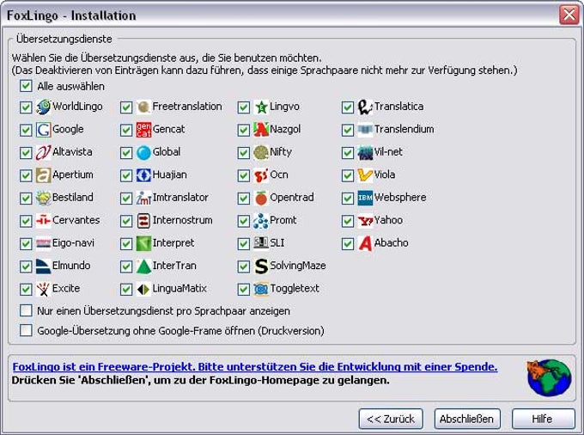Screen dimensions: 584x435
Task: Click the Elmundo icon
Action: [43, 267]
